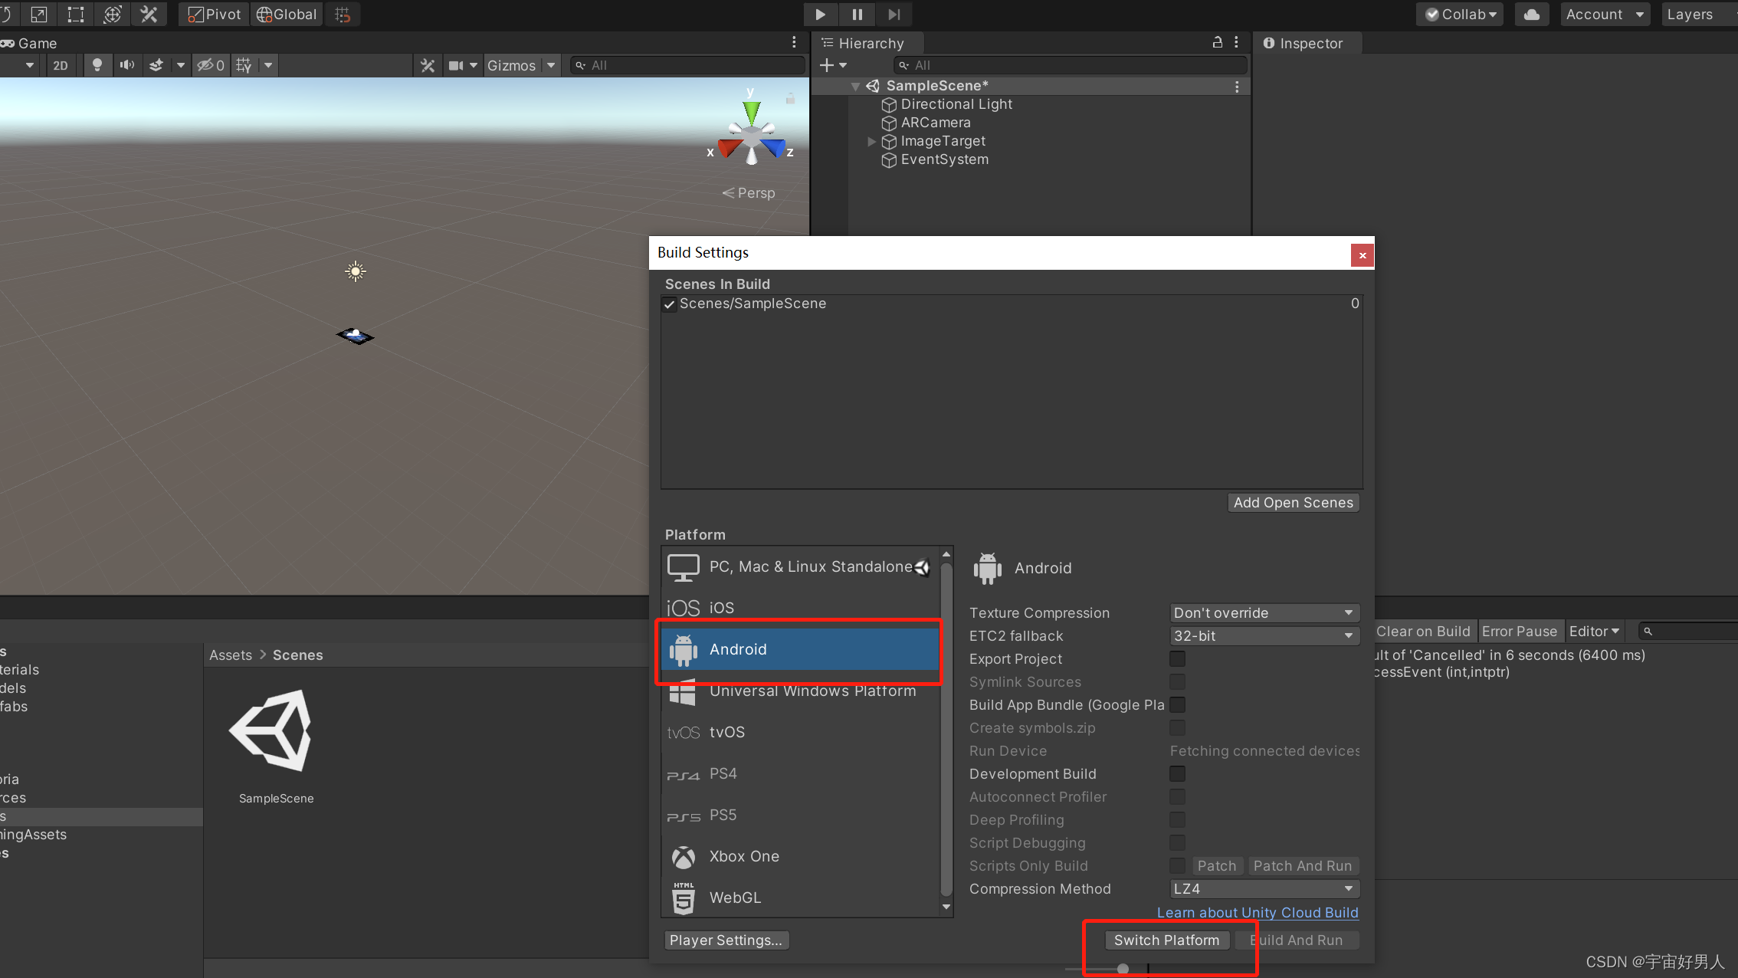Screen dimensions: 1738x978
Task: Click the Play button
Action: point(820,14)
